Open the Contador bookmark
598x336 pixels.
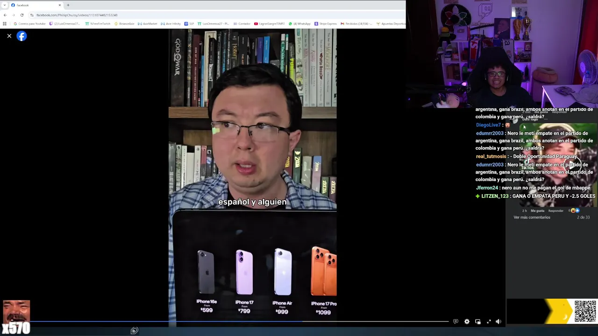point(242,24)
